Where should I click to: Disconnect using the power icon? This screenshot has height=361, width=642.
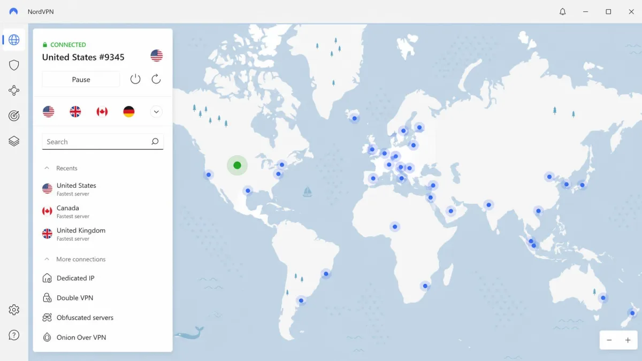pyautogui.click(x=135, y=79)
